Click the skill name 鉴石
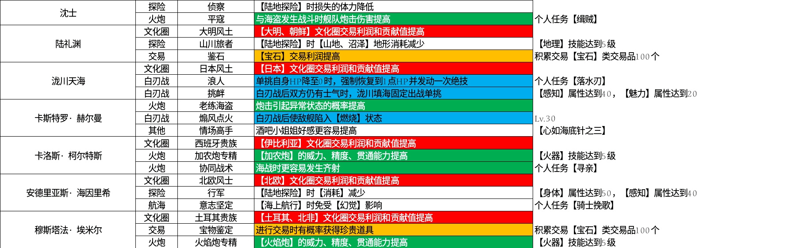This screenshot has width=799, height=248. click(x=216, y=56)
